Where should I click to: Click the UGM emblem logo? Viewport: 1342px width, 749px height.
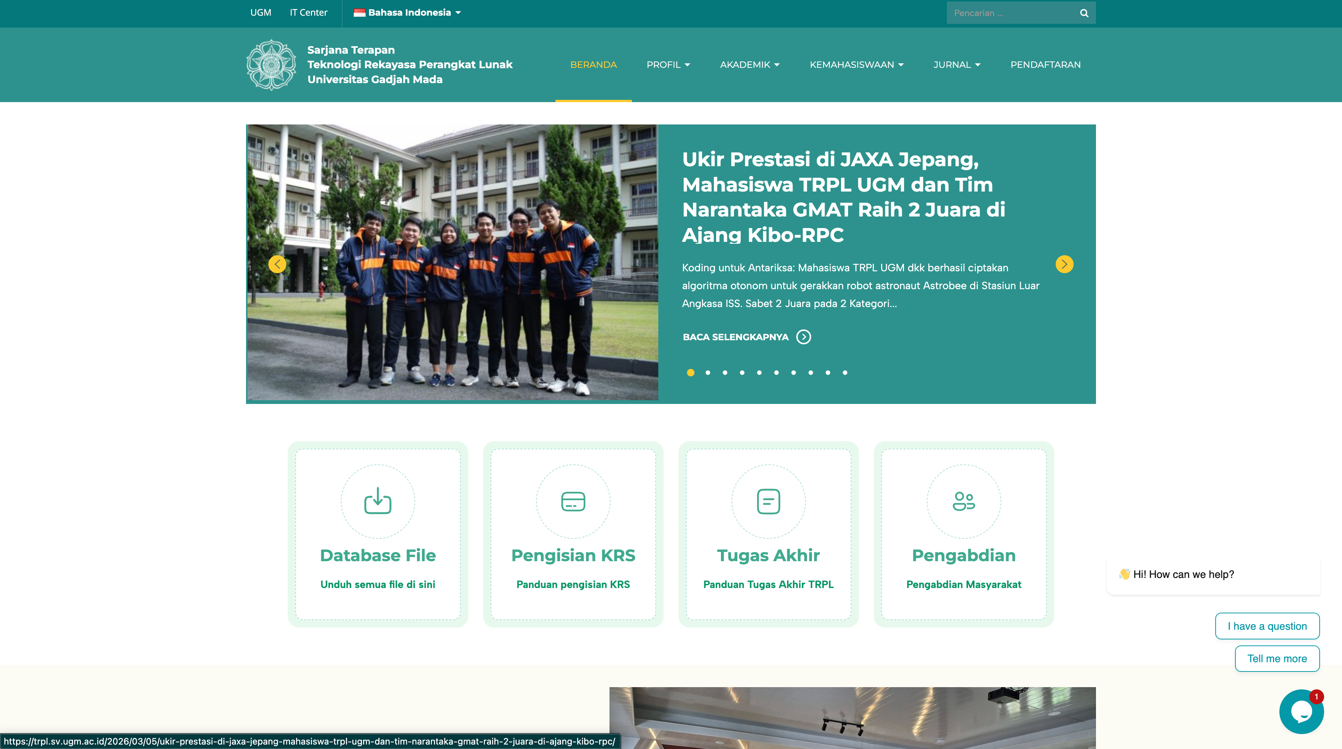(x=271, y=65)
